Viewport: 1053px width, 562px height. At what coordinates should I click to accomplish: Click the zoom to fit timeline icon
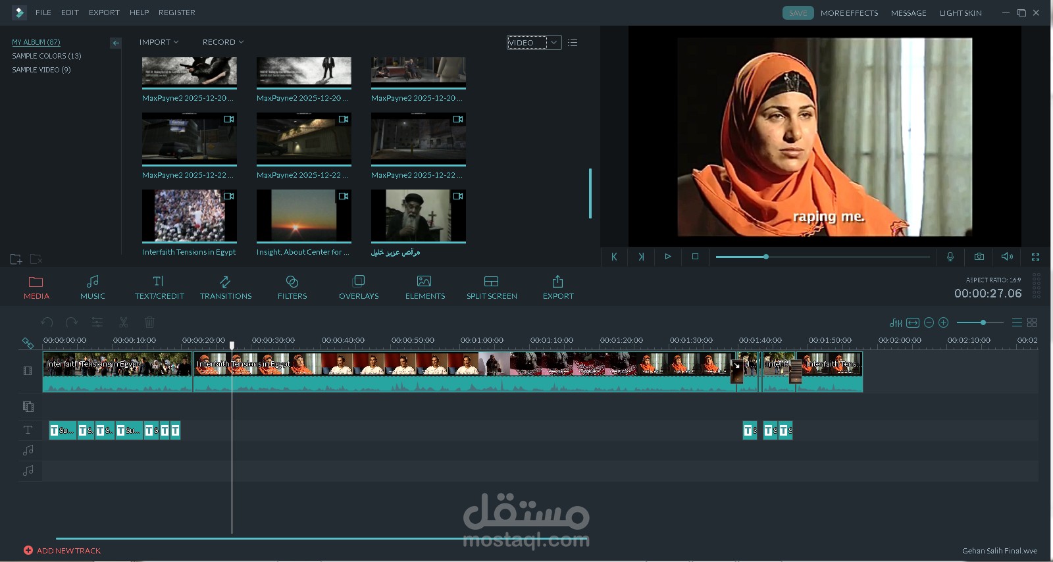pyautogui.click(x=913, y=322)
